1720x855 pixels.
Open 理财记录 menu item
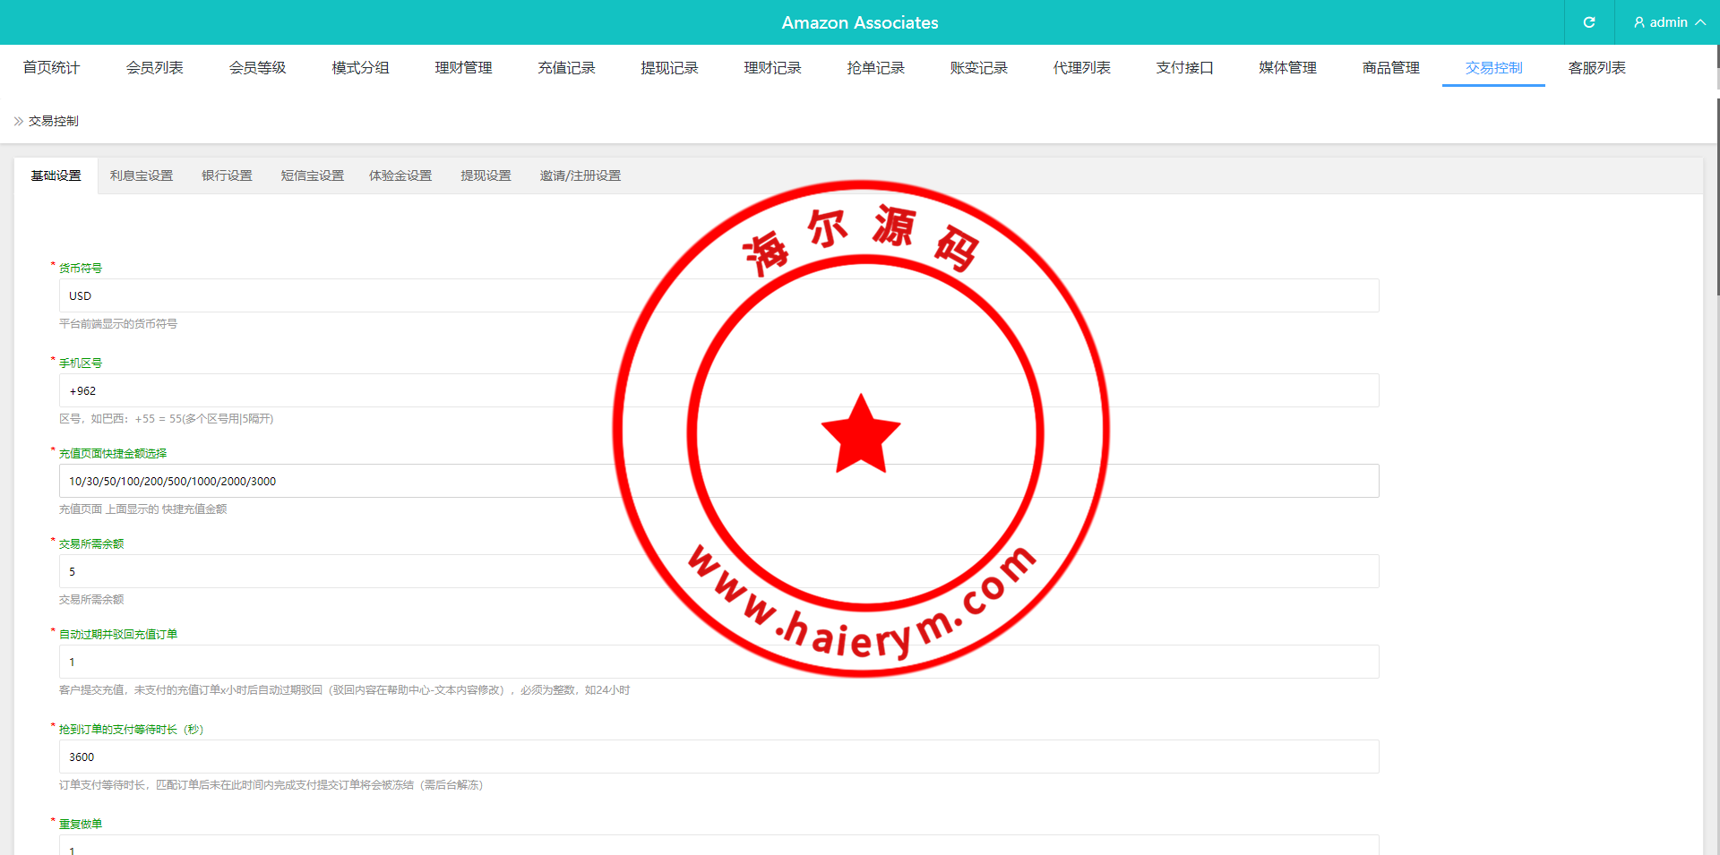[772, 68]
